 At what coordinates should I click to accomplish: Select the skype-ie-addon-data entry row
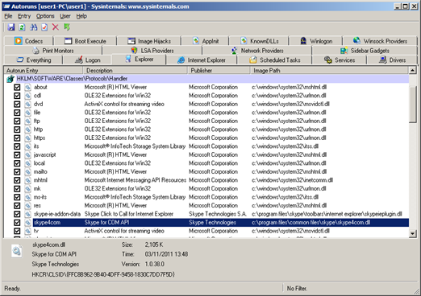point(207,214)
